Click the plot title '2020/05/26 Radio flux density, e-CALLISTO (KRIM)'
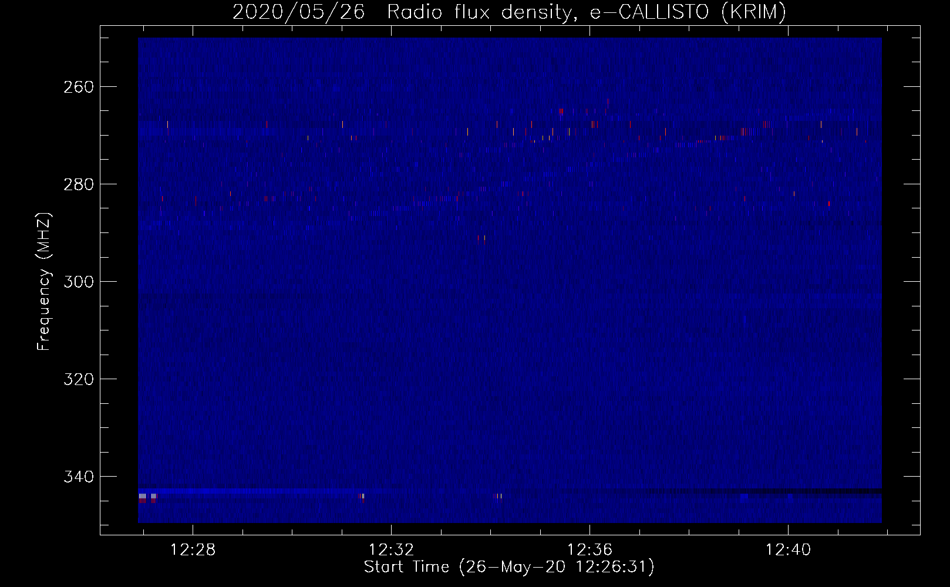The height and width of the screenshot is (587, 950). [509, 12]
